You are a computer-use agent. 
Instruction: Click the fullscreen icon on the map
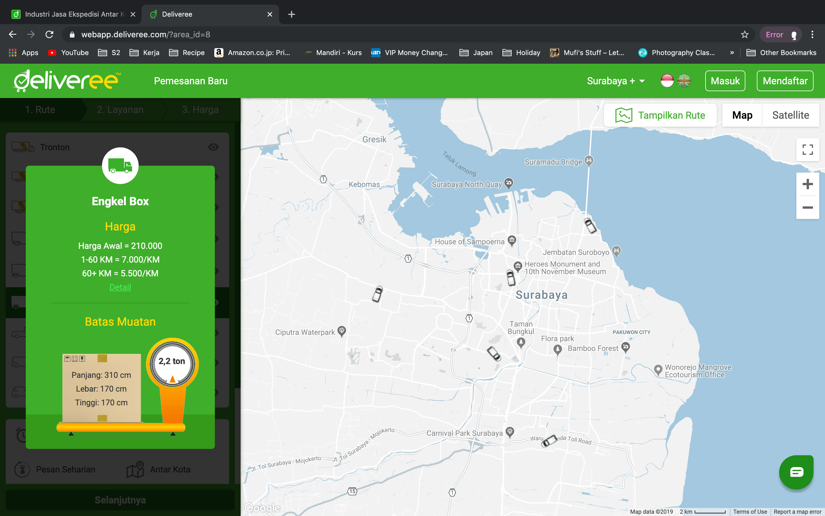(808, 149)
